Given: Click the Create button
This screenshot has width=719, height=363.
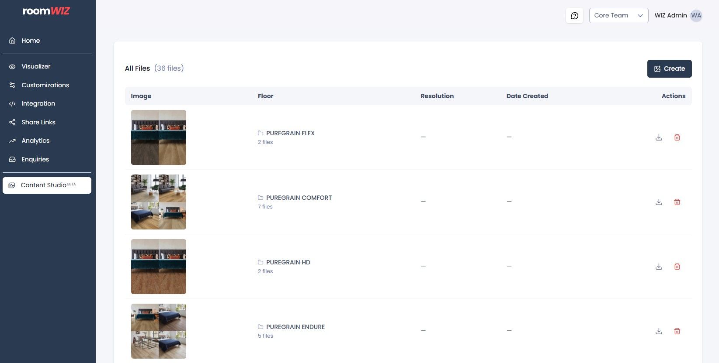Looking at the screenshot, I should click(x=669, y=69).
